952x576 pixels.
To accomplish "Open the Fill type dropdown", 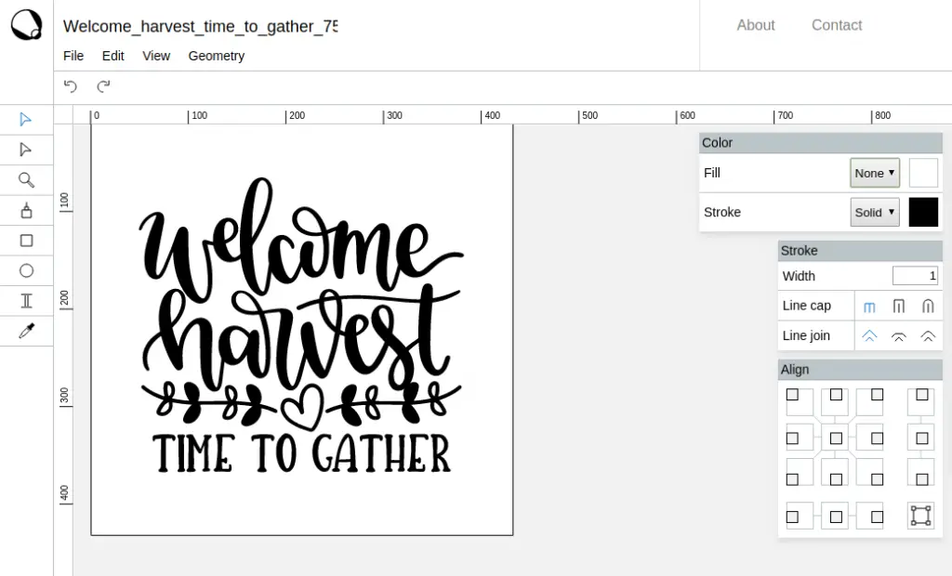I will pos(874,173).
